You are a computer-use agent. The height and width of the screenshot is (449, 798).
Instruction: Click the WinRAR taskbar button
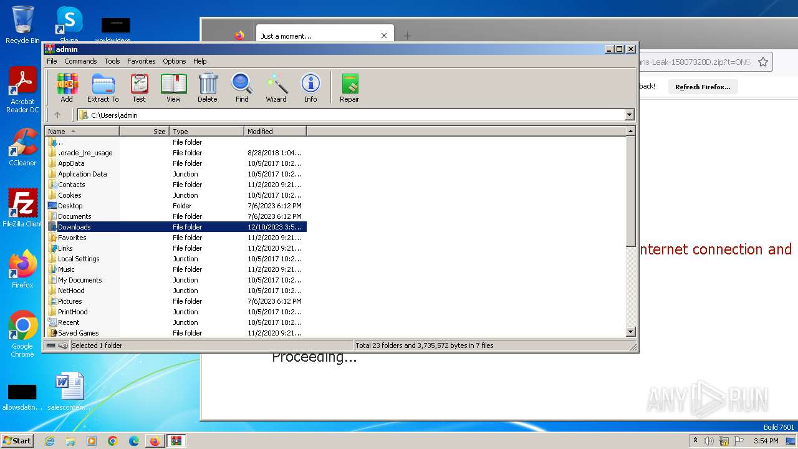pyautogui.click(x=176, y=441)
